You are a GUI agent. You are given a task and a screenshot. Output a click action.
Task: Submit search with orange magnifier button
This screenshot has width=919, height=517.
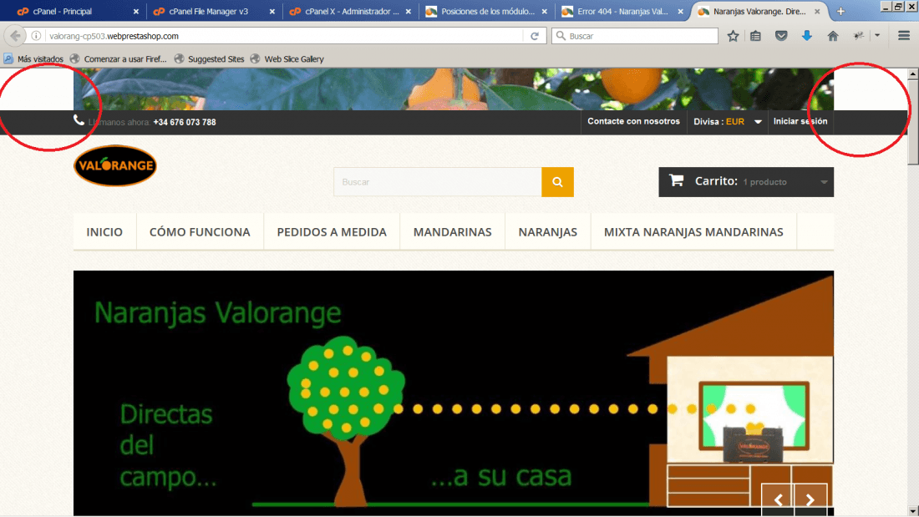click(x=557, y=182)
